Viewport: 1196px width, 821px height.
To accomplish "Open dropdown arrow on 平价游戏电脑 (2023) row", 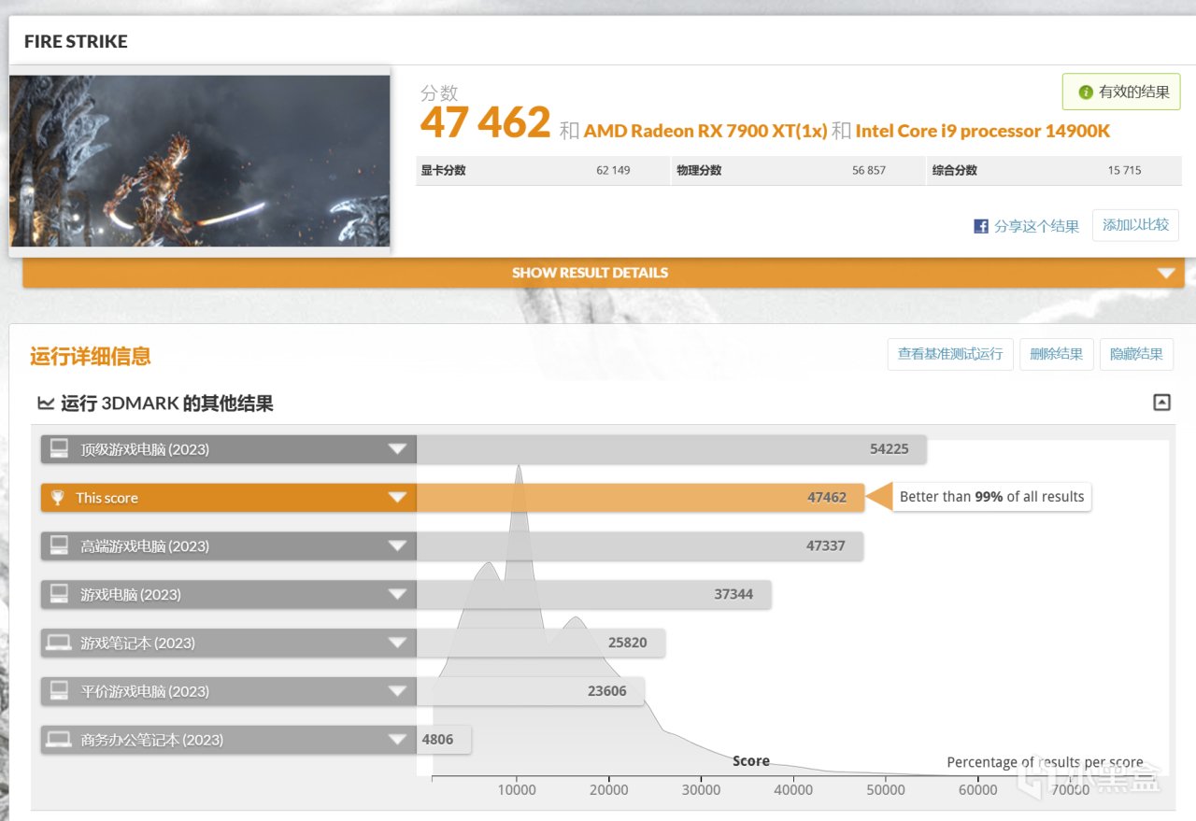I will (x=398, y=692).
